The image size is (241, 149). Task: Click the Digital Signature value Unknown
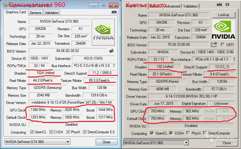pyautogui.click(x=221, y=104)
